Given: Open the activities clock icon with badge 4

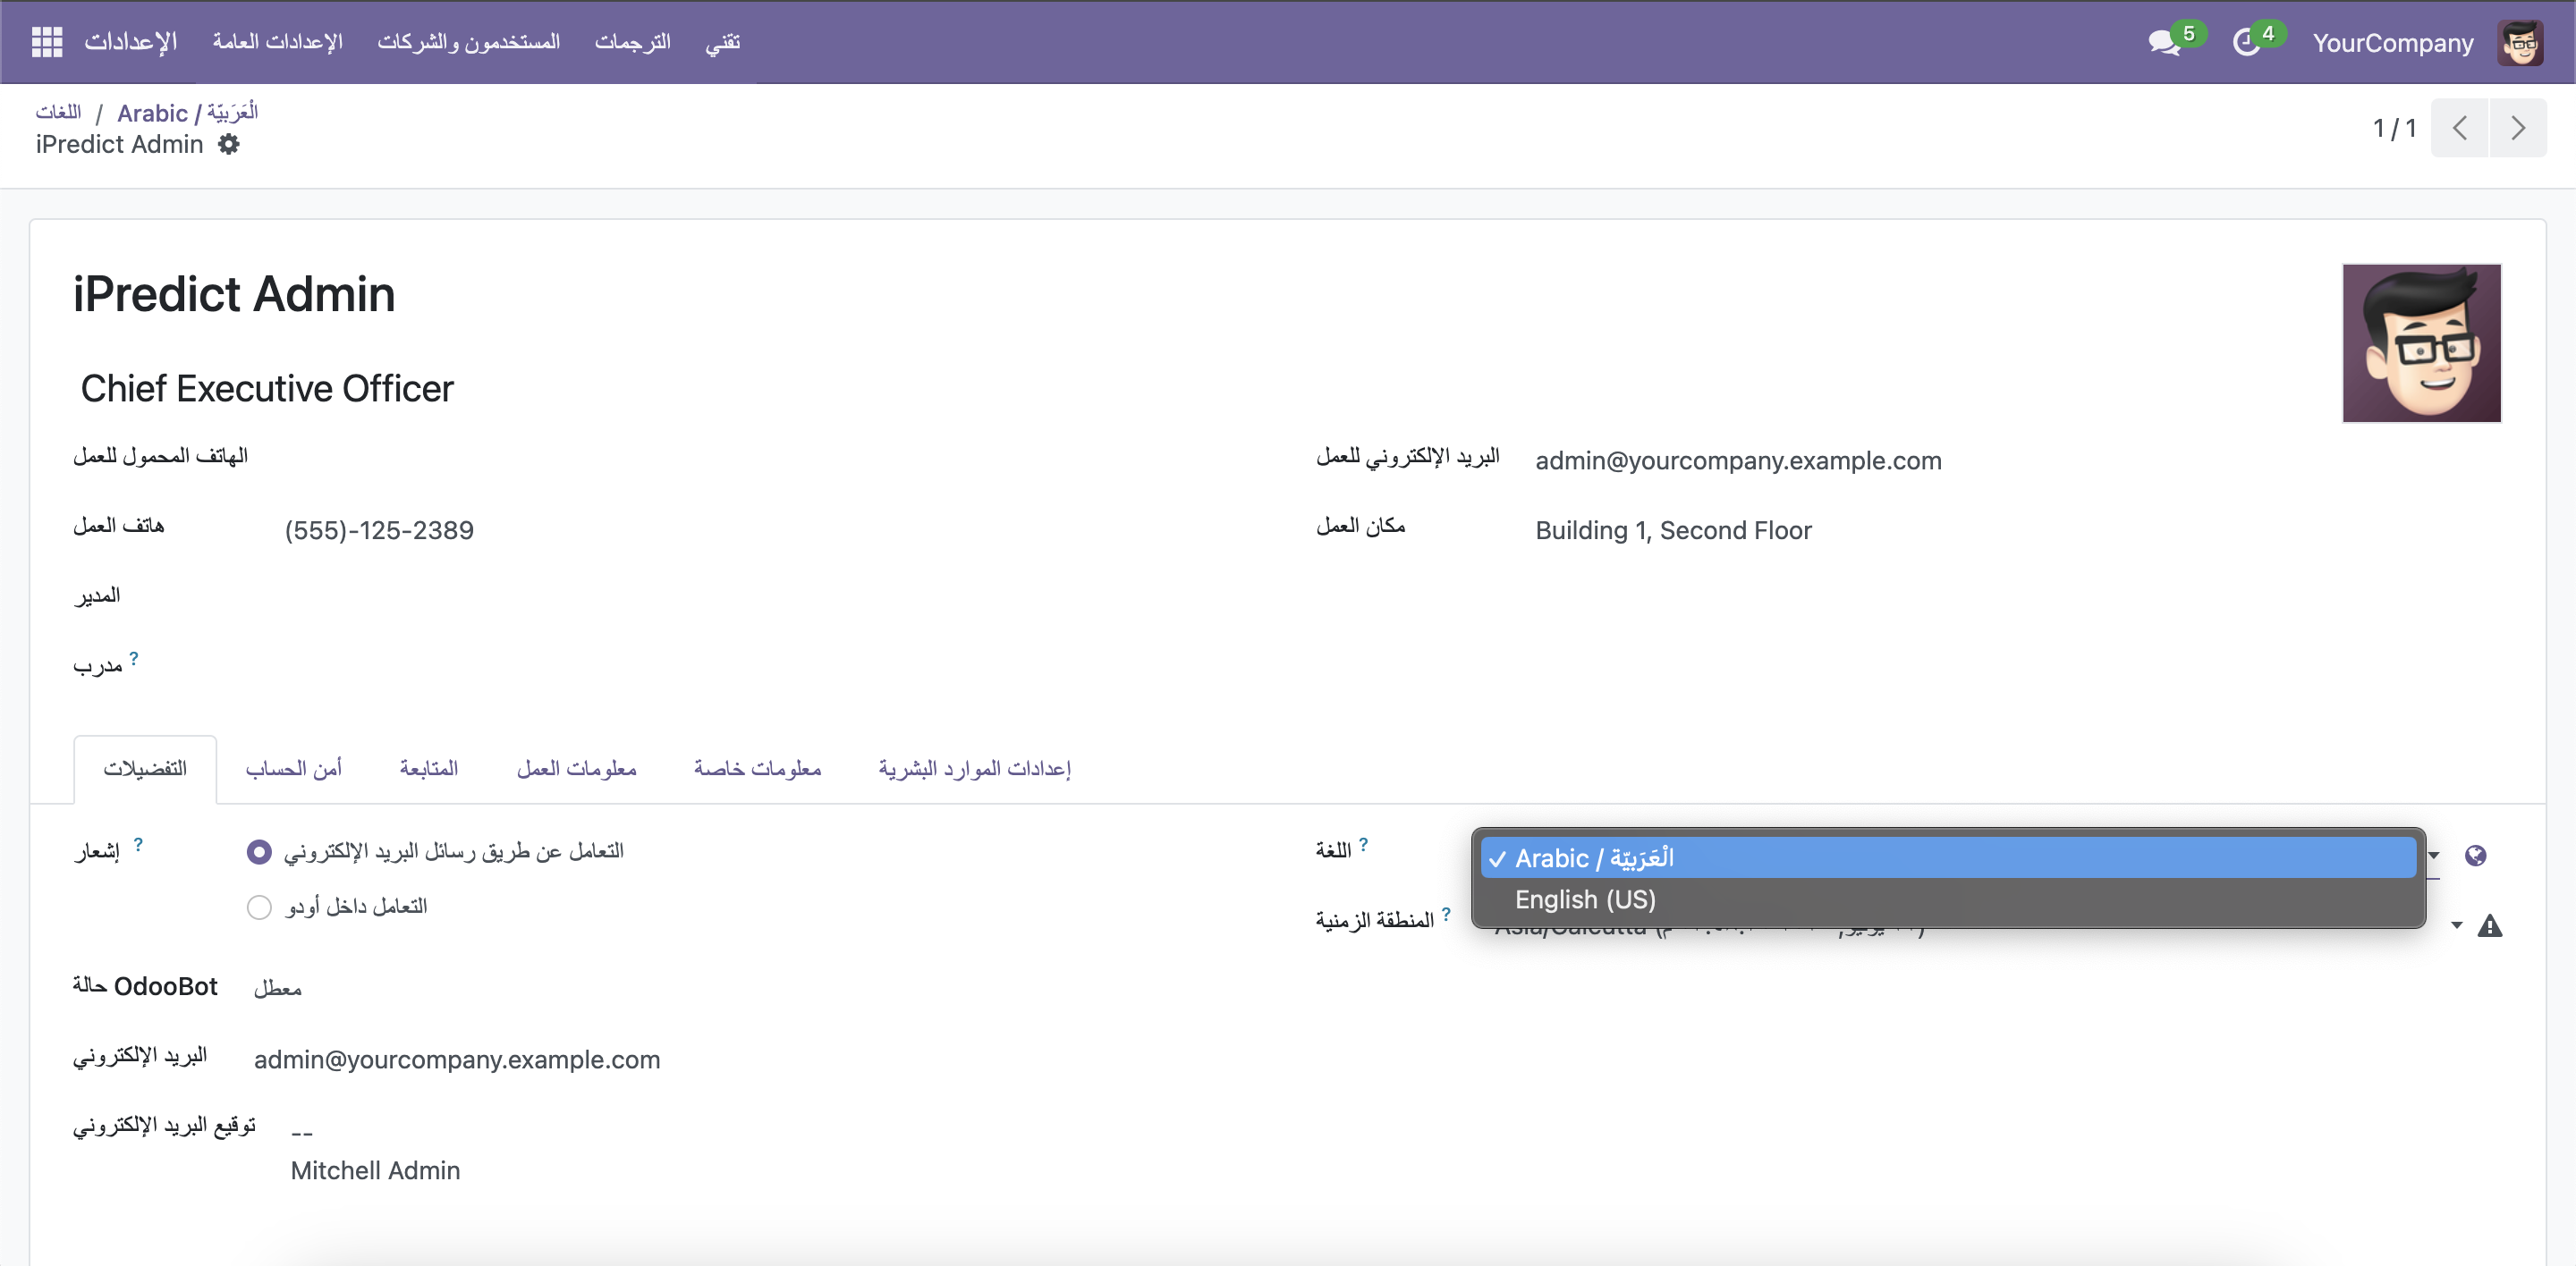Looking at the screenshot, I should point(2246,43).
